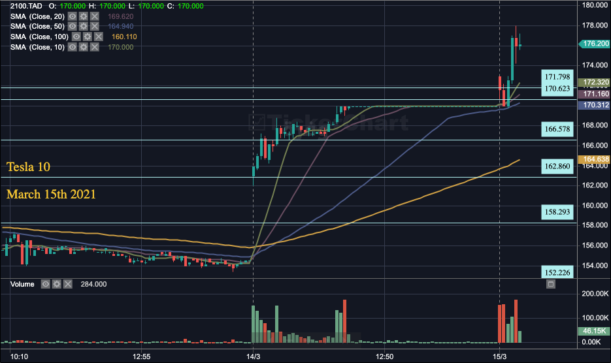Remove the SMA (Close, 50) indicator

point(95,26)
